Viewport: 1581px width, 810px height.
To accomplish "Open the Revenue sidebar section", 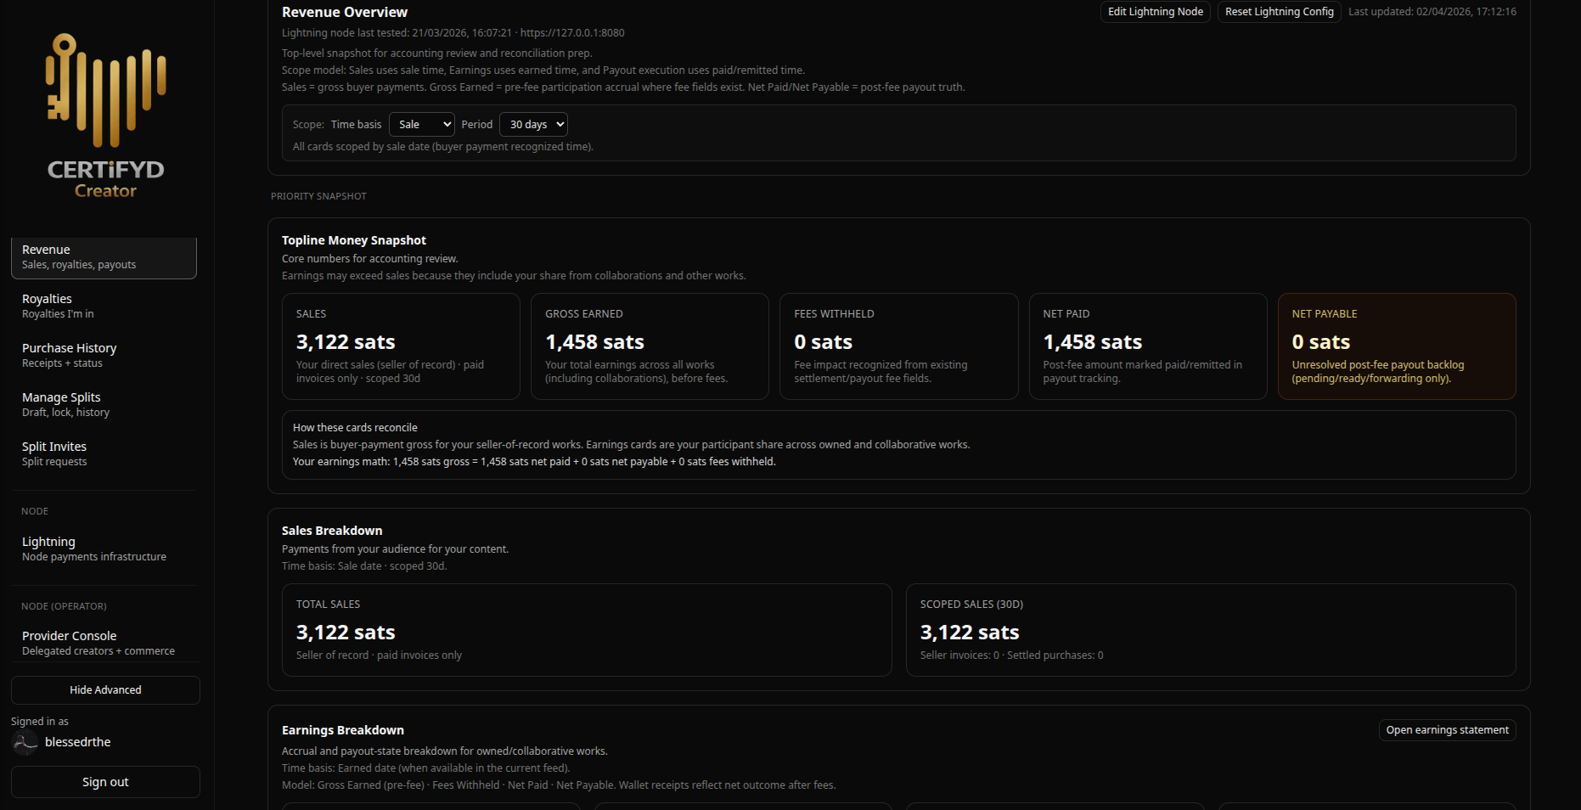I will 104,257.
